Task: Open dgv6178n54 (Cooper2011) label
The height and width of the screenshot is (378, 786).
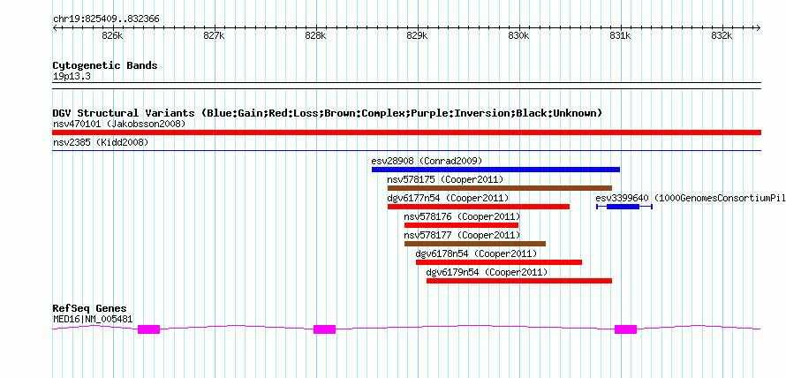Action: pos(476,253)
